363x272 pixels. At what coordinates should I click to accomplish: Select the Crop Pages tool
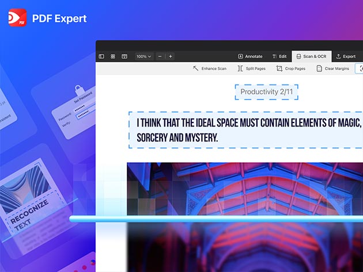tap(291, 68)
